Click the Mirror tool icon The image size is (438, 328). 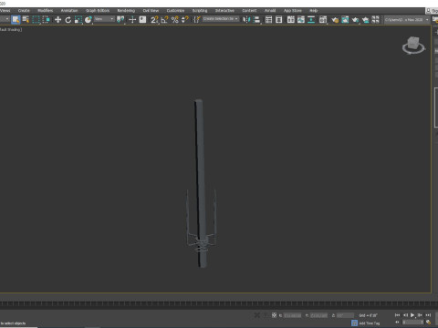tap(246, 20)
